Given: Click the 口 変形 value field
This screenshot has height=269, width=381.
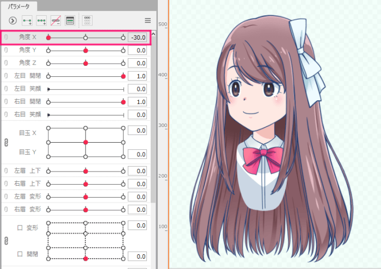Looking at the screenshot, I should (x=138, y=226).
